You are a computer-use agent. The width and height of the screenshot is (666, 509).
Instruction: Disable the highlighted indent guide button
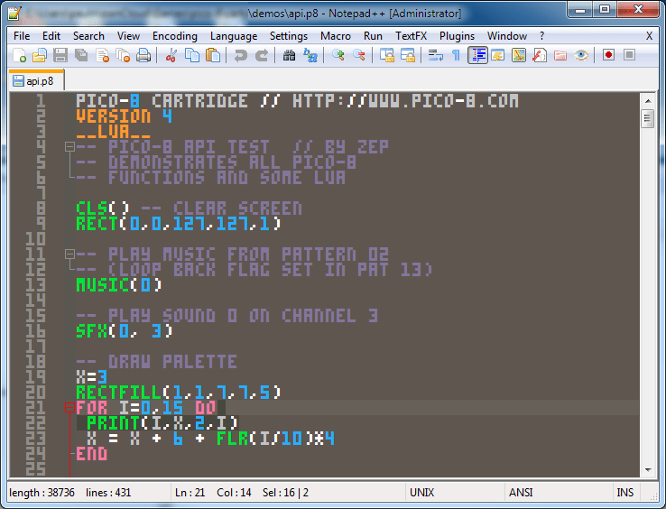coord(477,55)
